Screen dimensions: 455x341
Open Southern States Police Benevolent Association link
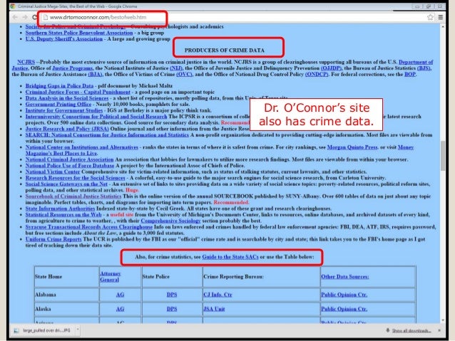[x=79, y=33]
